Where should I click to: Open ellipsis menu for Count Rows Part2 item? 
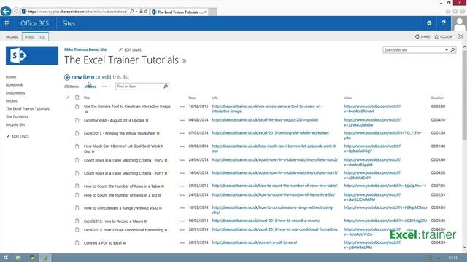pyautogui.click(x=182, y=160)
